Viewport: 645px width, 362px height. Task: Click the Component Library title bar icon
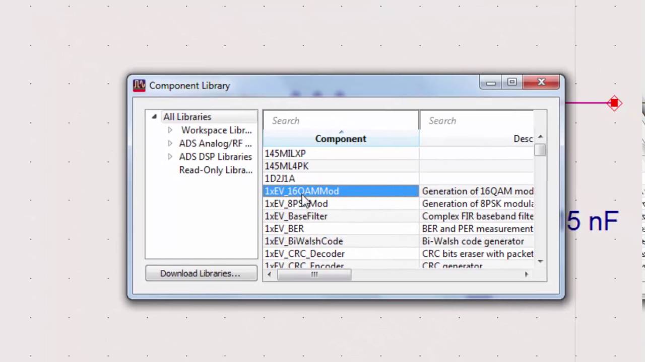point(139,85)
